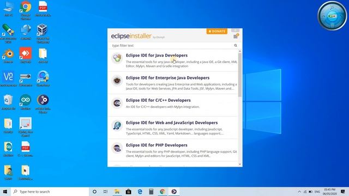This screenshot has height=196, width=349.
Task: Click the network icon in the system tray
Action: pyautogui.click(x=305, y=192)
